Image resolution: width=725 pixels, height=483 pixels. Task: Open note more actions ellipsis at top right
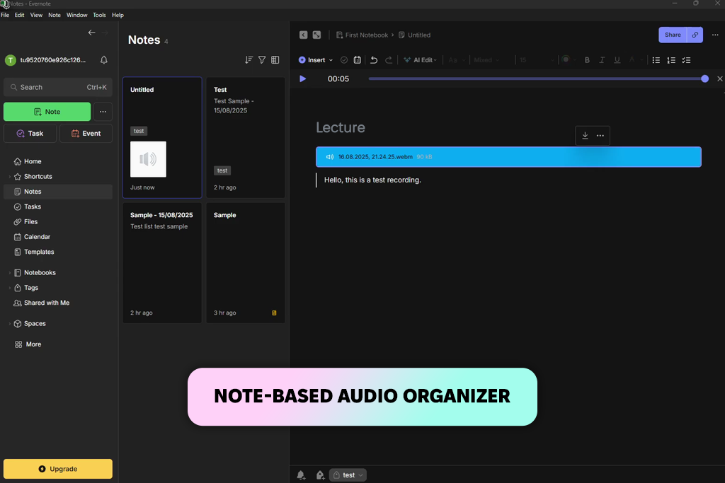[x=715, y=35]
